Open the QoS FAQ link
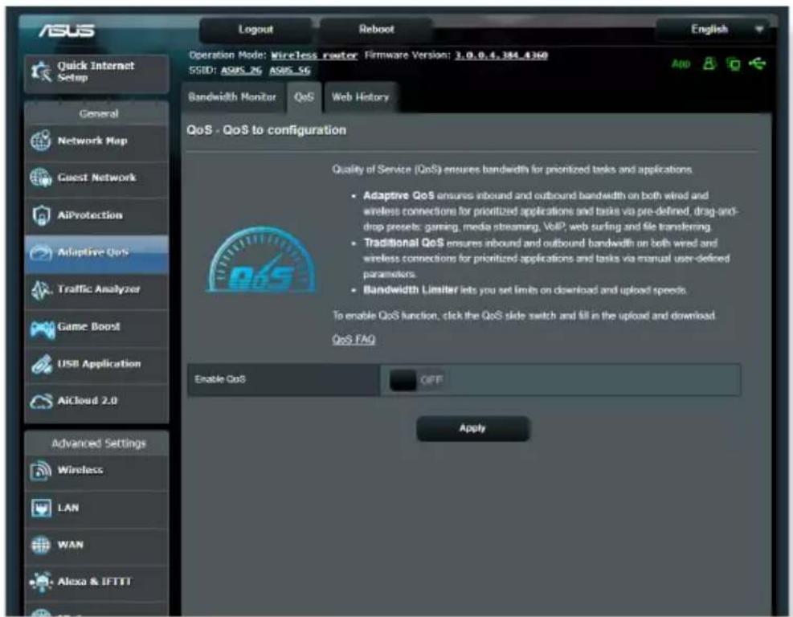Image resolution: width=793 pixels, height=617 pixels. pyautogui.click(x=354, y=339)
